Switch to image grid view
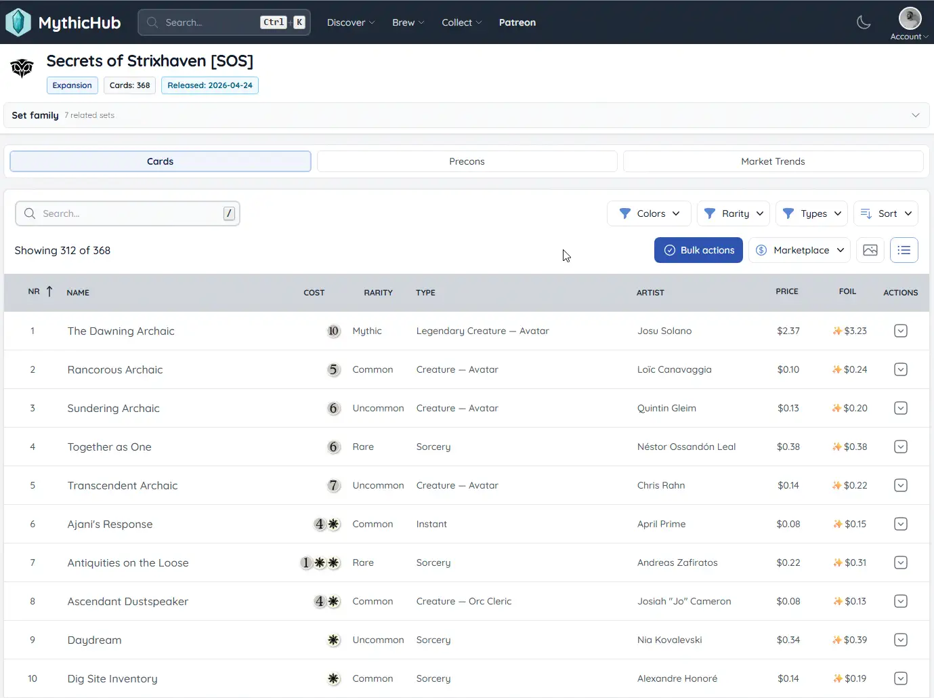This screenshot has height=698, width=934. 870,250
